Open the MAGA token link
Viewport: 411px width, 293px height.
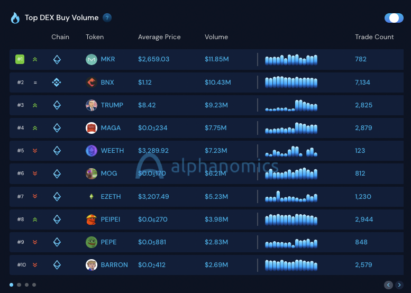click(111, 128)
